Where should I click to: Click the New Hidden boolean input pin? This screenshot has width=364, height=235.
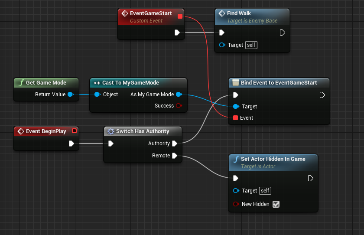[236, 204]
